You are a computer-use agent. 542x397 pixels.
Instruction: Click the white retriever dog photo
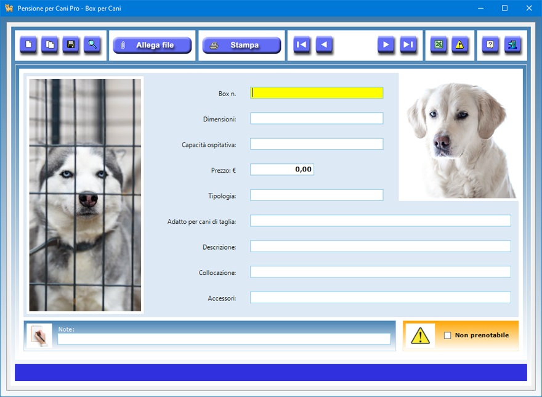point(461,140)
